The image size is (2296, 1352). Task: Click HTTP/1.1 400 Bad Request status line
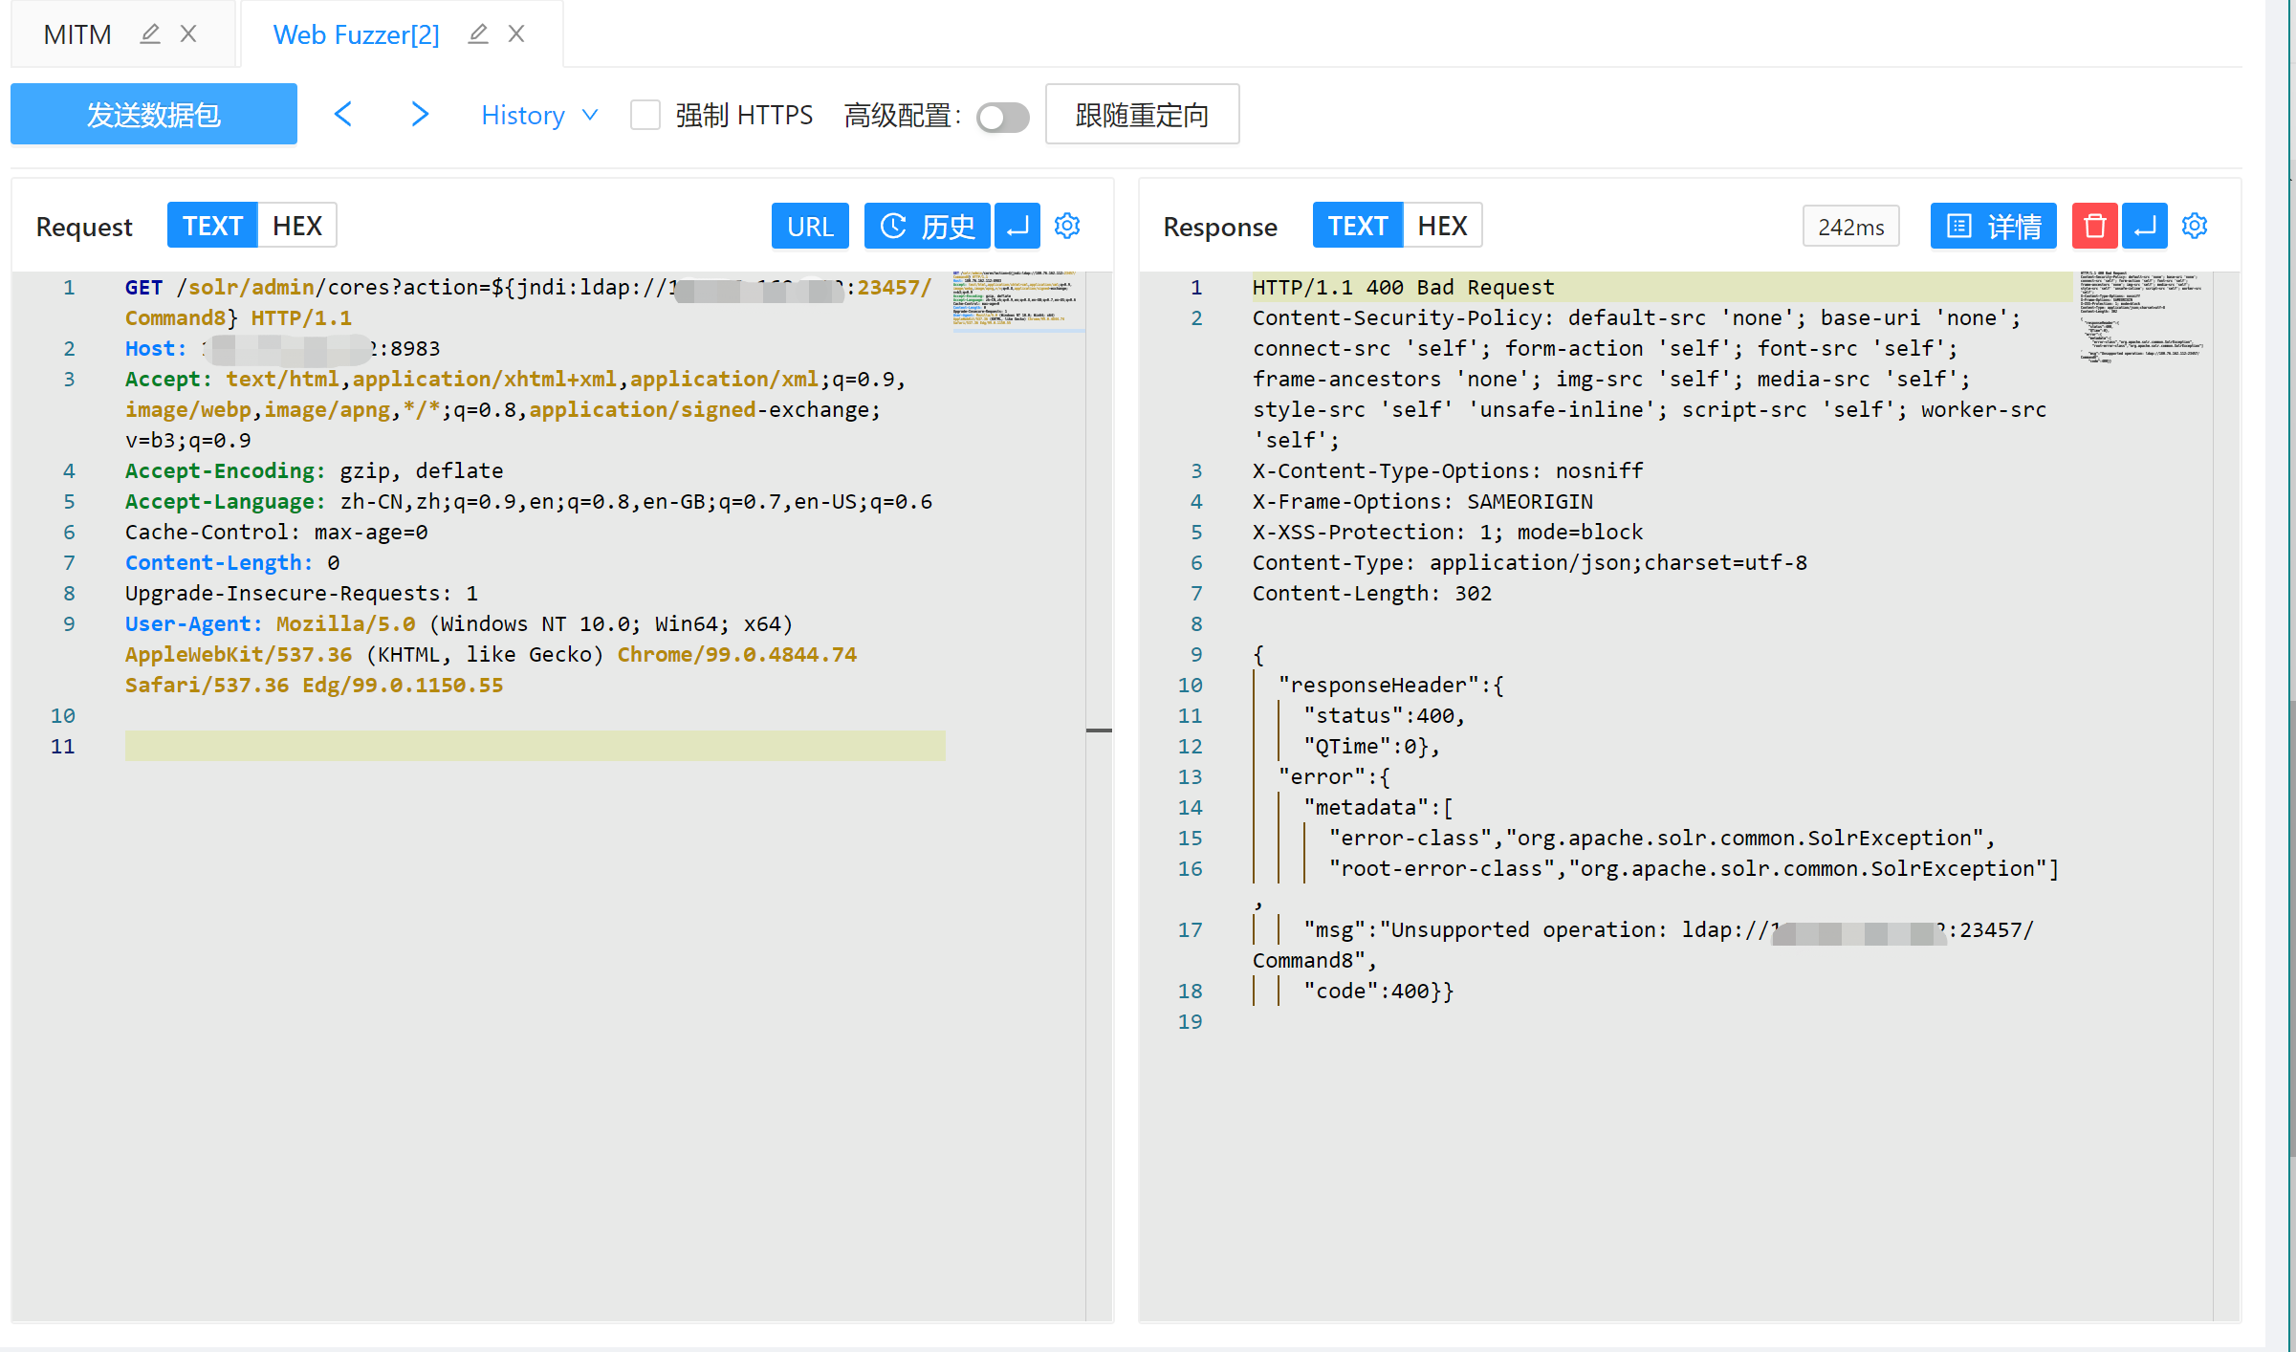[x=1403, y=288]
